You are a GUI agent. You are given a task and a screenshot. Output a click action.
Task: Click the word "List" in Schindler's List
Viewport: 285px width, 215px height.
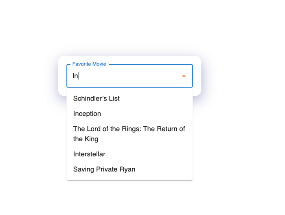click(x=114, y=98)
